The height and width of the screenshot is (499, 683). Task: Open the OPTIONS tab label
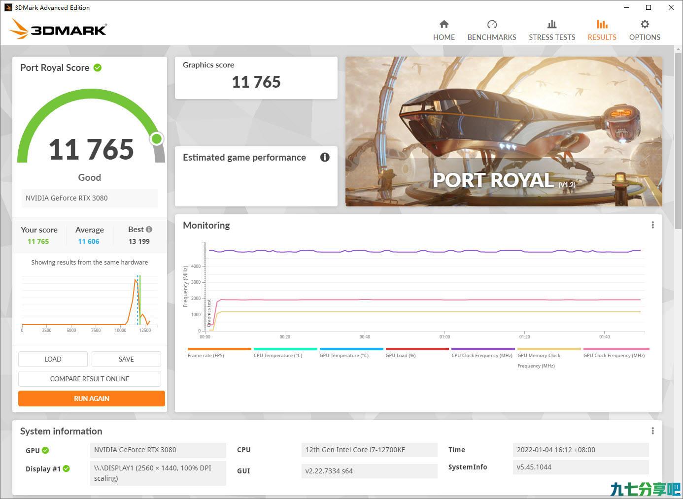[x=645, y=37]
